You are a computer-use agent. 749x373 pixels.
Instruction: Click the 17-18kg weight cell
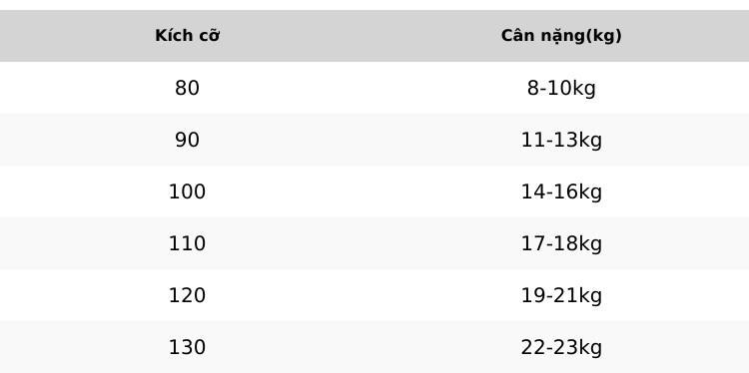pyautogui.click(x=561, y=243)
